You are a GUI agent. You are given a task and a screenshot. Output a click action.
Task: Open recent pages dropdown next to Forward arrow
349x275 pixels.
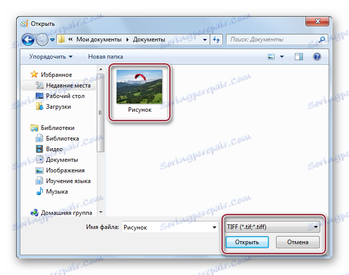pyautogui.click(x=52, y=40)
